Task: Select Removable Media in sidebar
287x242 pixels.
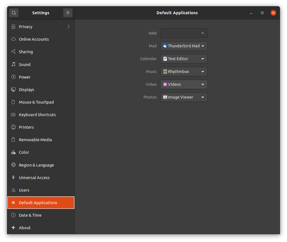Action: [41, 140]
